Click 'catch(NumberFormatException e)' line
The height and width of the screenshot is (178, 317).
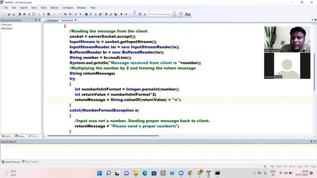(x=104, y=110)
